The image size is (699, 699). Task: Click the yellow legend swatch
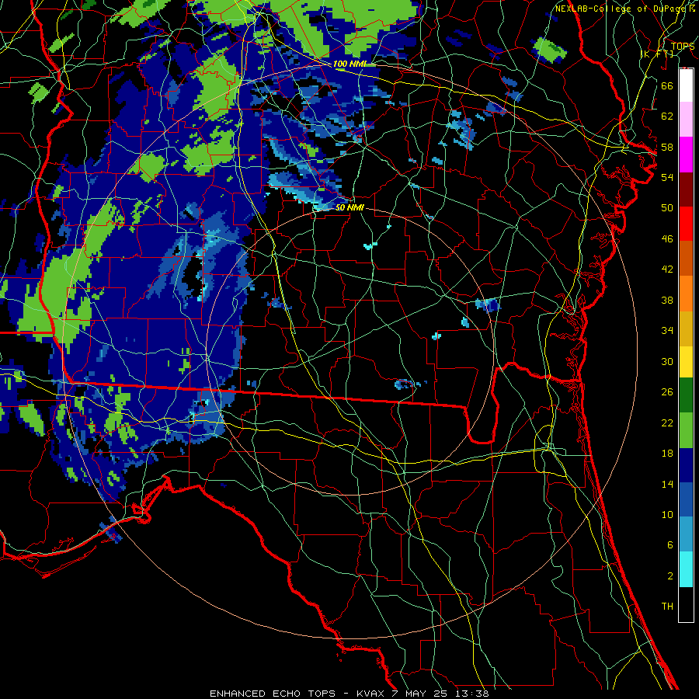(686, 362)
